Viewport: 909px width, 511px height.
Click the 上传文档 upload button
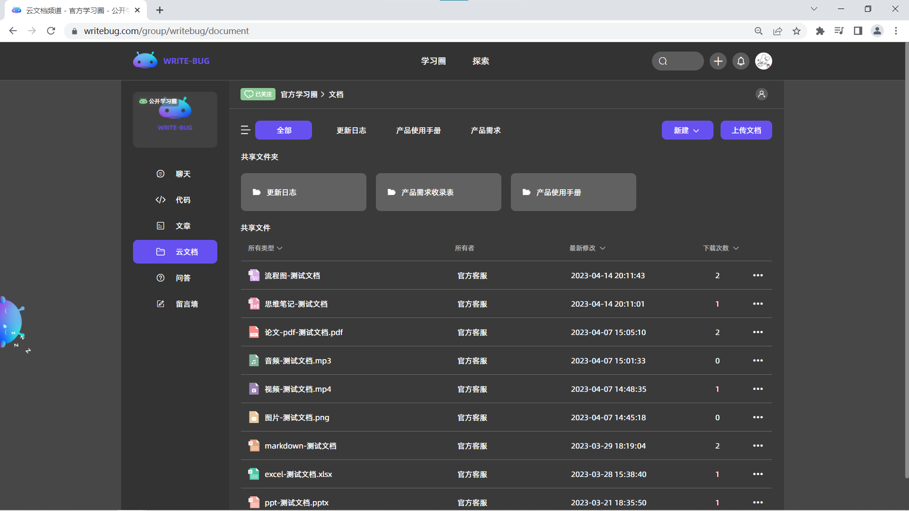point(746,131)
